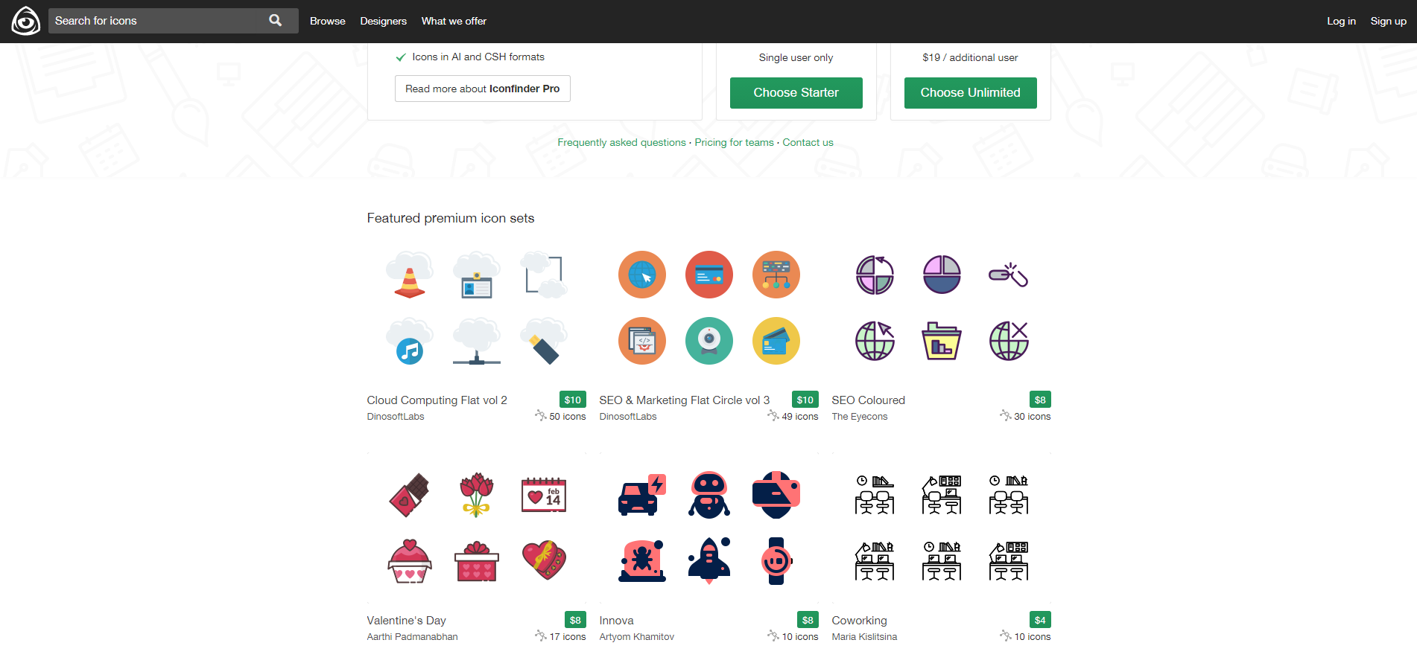Open designer Maria Kislitsina profile

[864, 637]
